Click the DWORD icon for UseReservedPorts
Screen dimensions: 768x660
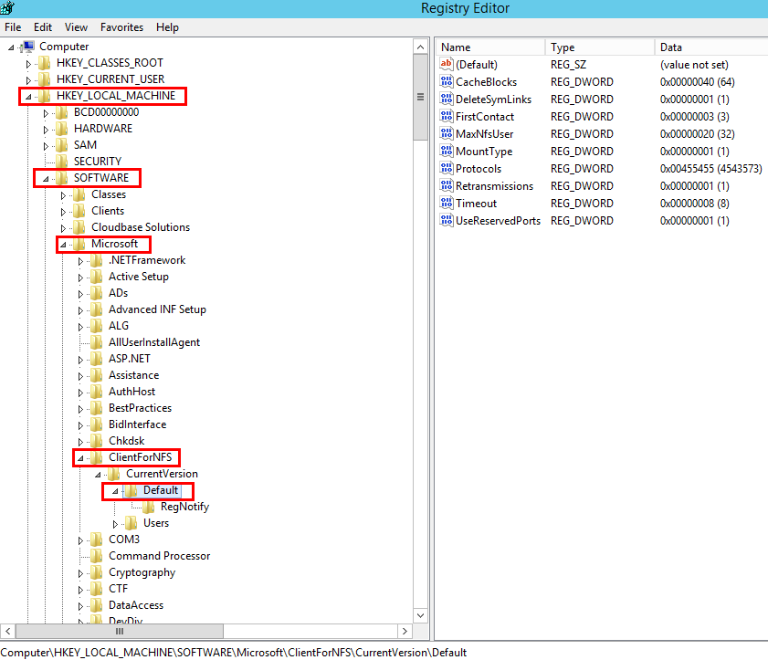[x=447, y=221]
